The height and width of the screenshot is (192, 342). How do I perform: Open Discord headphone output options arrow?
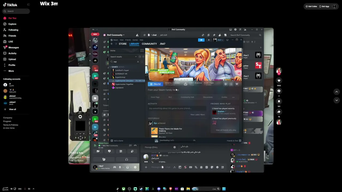[x=131, y=167]
